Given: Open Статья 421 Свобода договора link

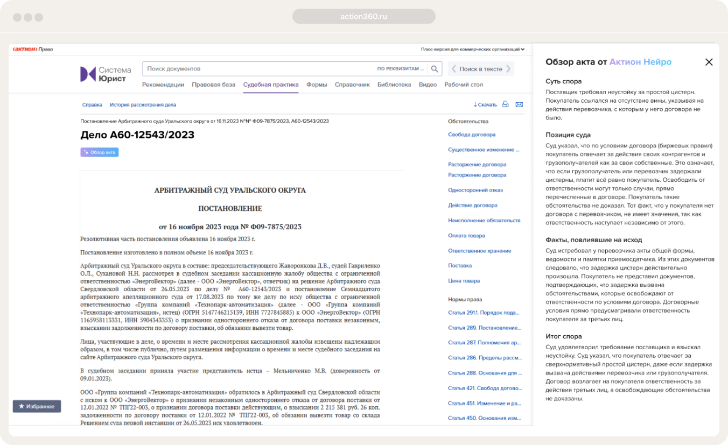Looking at the screenshot, I should (485, 388).
